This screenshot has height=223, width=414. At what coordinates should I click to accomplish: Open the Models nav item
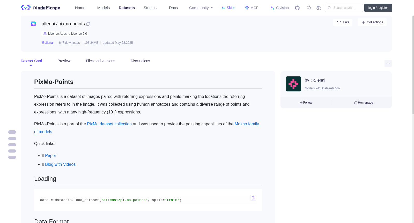(103, 8)
